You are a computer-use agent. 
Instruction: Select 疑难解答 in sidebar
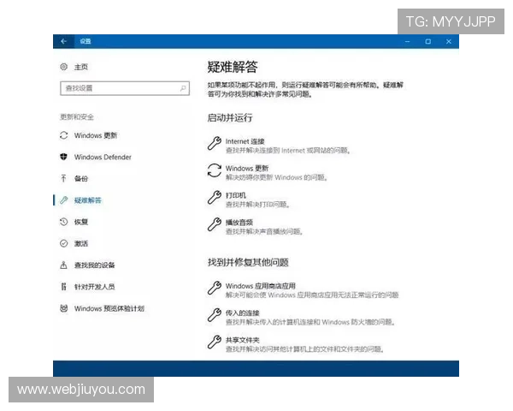click(x=88, y=200)
